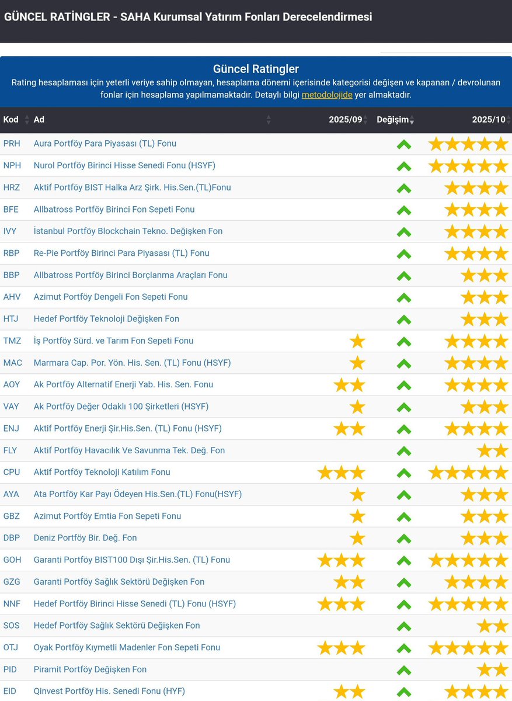Click the green up arrow in NPH row
Image resolution: width=512 pixels, height=701 pixels.
click(x=404, y=166)
